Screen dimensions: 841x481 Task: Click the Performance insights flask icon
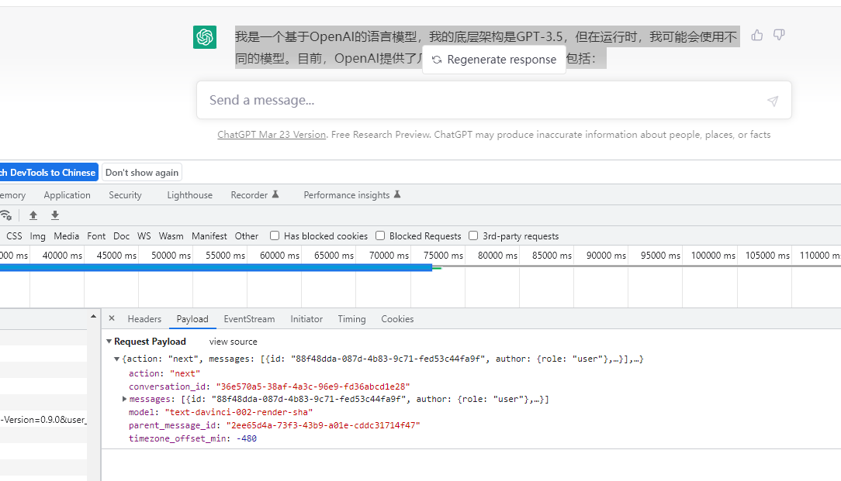(x=397, y=194)
